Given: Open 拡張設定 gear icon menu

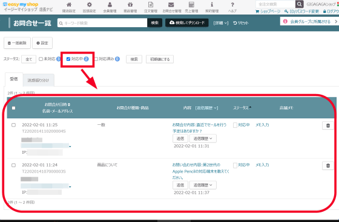Looking at the screenshot, I should pyautogui.click(x=90, y=7).
